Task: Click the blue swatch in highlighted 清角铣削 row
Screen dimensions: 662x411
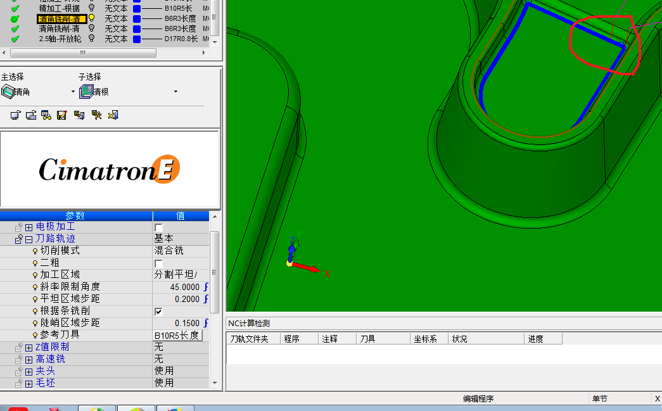Action: (x=137, y=18)
